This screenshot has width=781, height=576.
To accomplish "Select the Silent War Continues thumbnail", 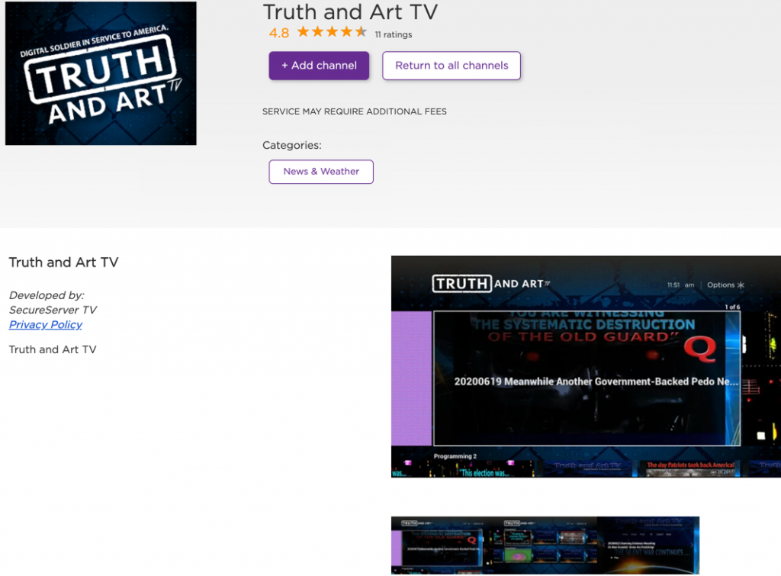I will tap(648, 545).
